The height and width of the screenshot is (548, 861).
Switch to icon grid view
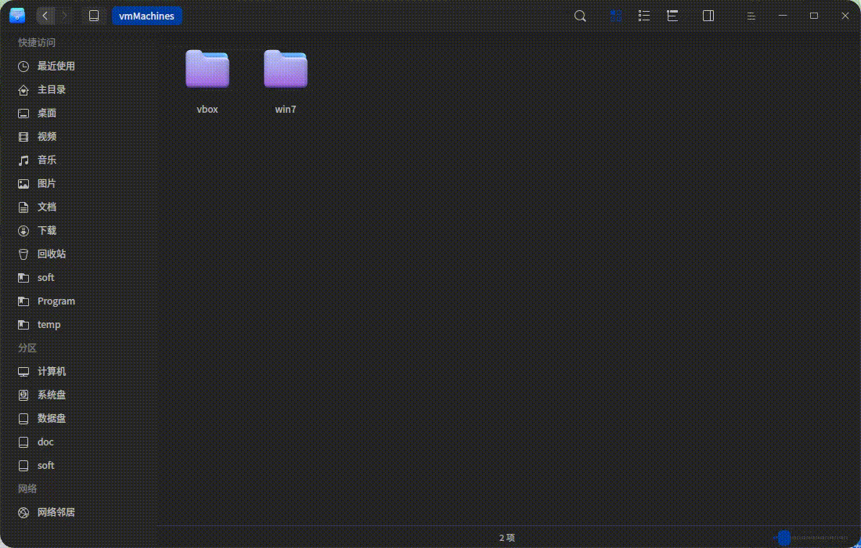click(615, 16)
